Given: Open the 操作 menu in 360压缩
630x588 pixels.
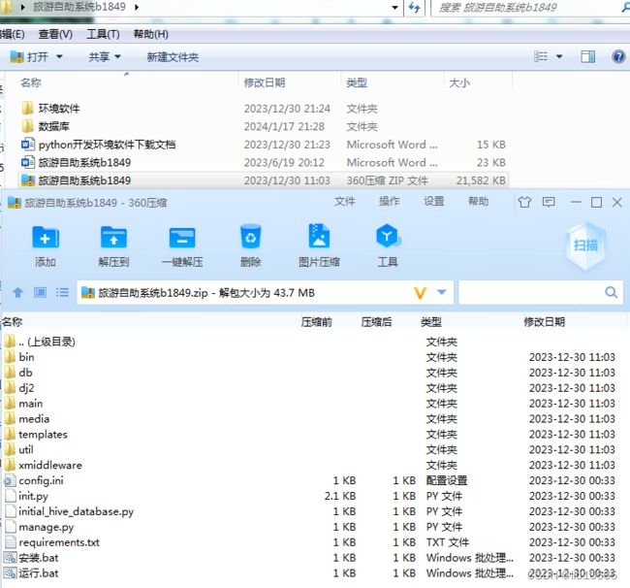Looking at the screenshot, I should click(390, 201).
